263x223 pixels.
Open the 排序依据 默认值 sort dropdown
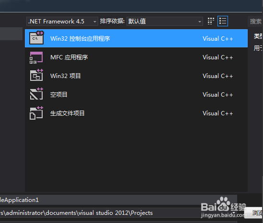tap(164, 21)
